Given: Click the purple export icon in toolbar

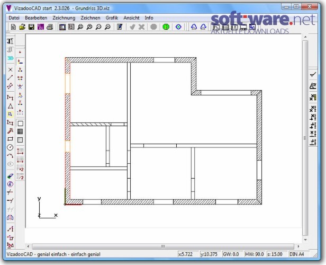Looking at the screenshot, I should coord(41,27).
